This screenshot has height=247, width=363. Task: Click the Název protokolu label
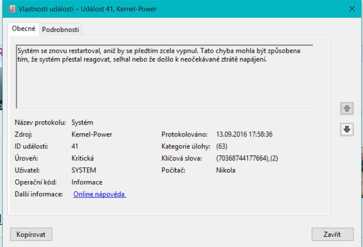(40, 122)
